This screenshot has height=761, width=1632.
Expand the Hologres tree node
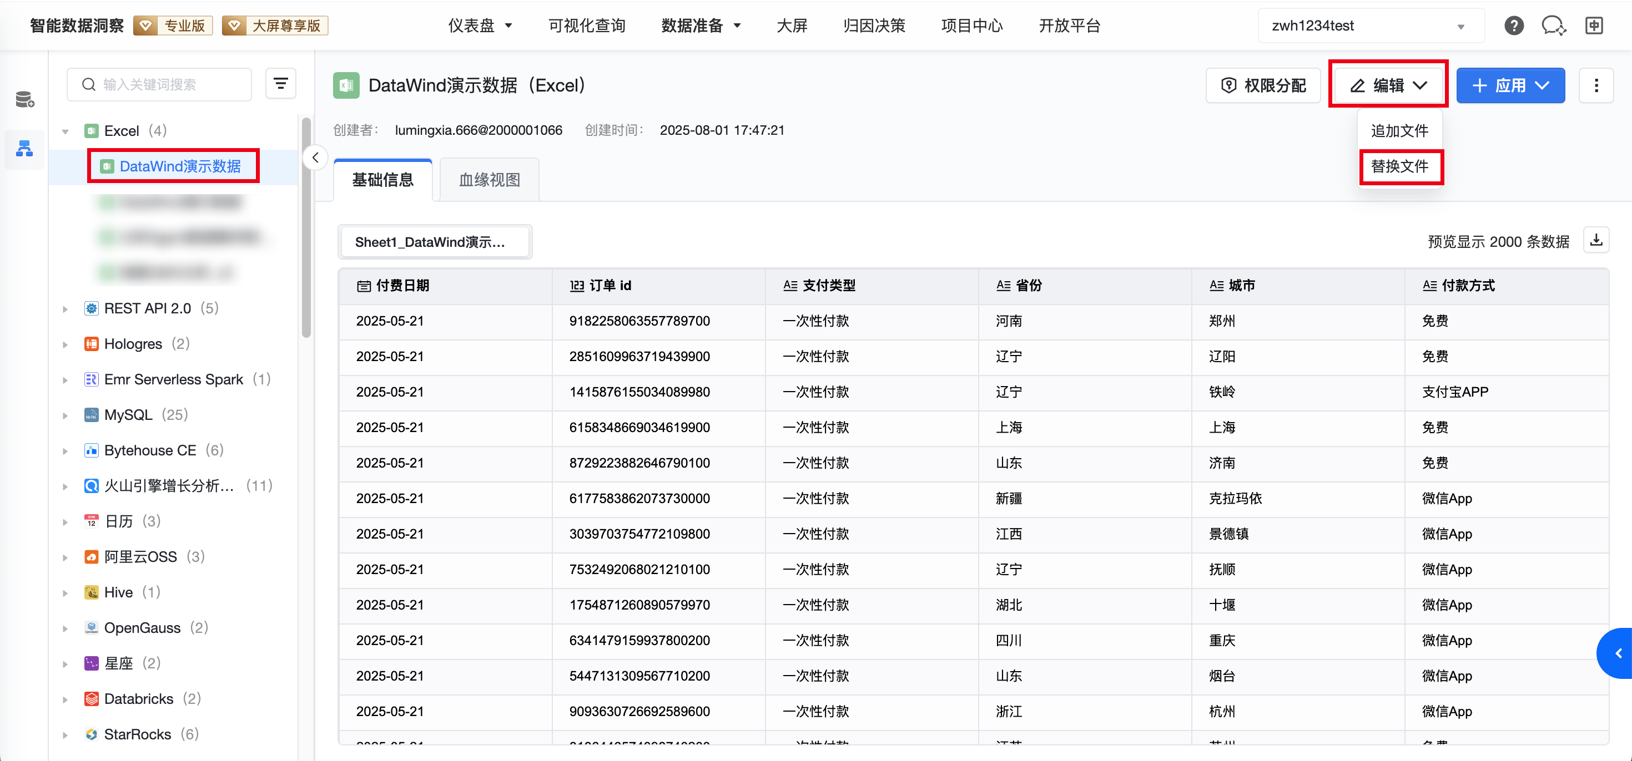[66, 344]
